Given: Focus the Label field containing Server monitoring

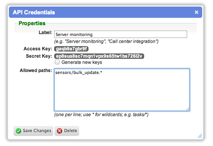Looking at the screenshot, I should point(121,34).
